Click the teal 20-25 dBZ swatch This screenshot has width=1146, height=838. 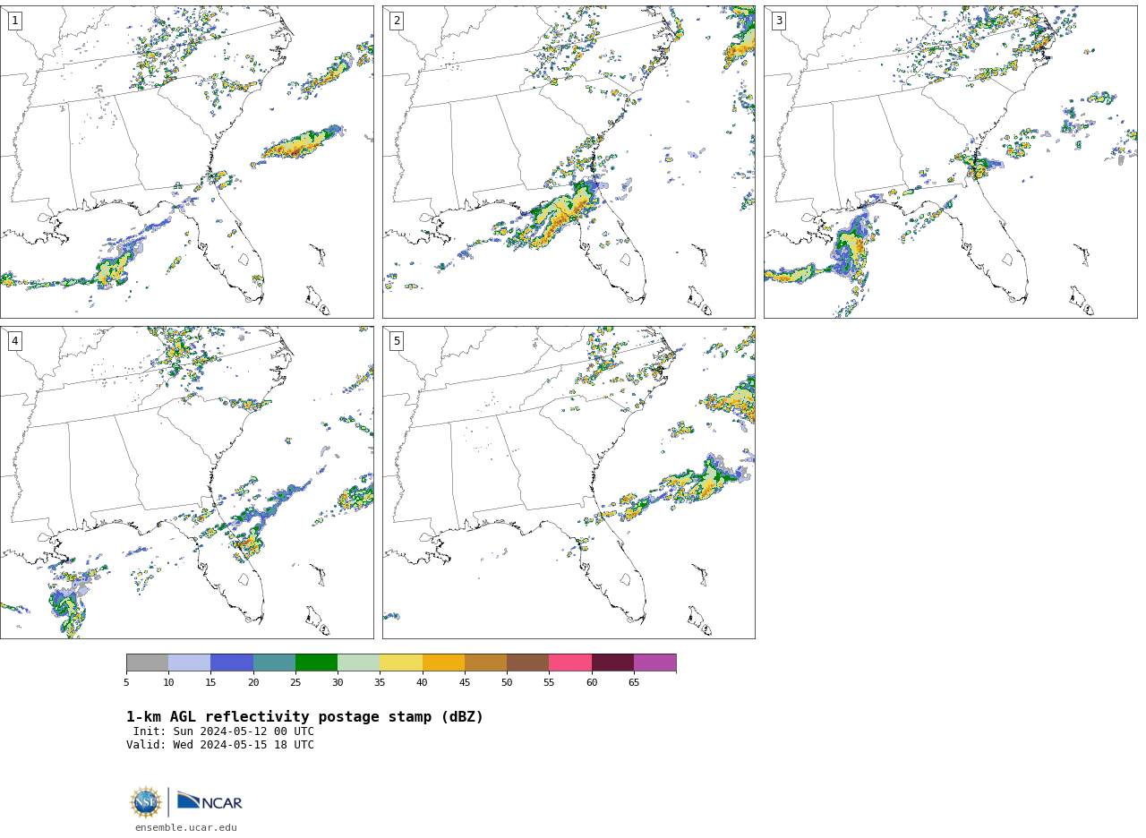tap(274, 663)
